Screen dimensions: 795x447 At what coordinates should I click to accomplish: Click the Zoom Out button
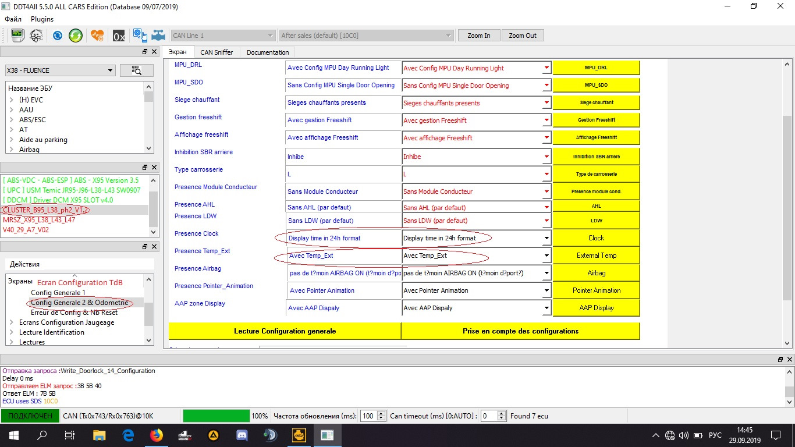point(523,36)
